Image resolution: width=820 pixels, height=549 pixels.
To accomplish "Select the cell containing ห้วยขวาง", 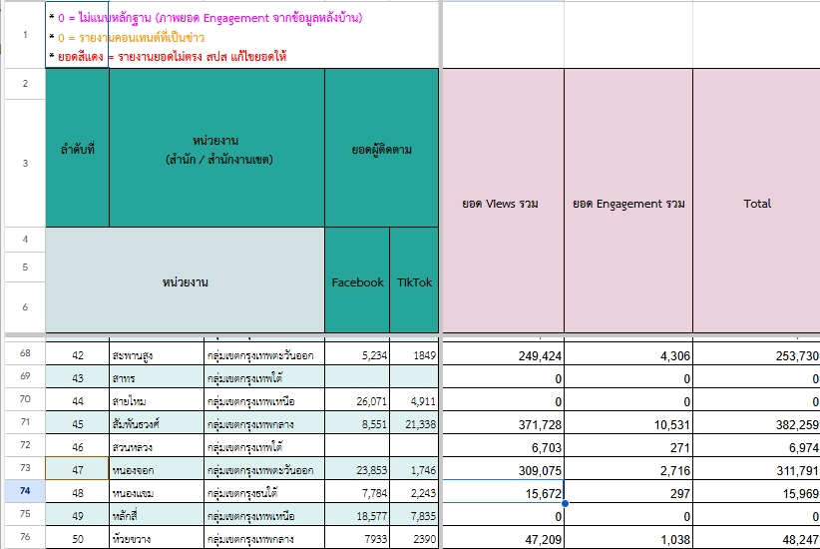I will (x=156, y=538).
